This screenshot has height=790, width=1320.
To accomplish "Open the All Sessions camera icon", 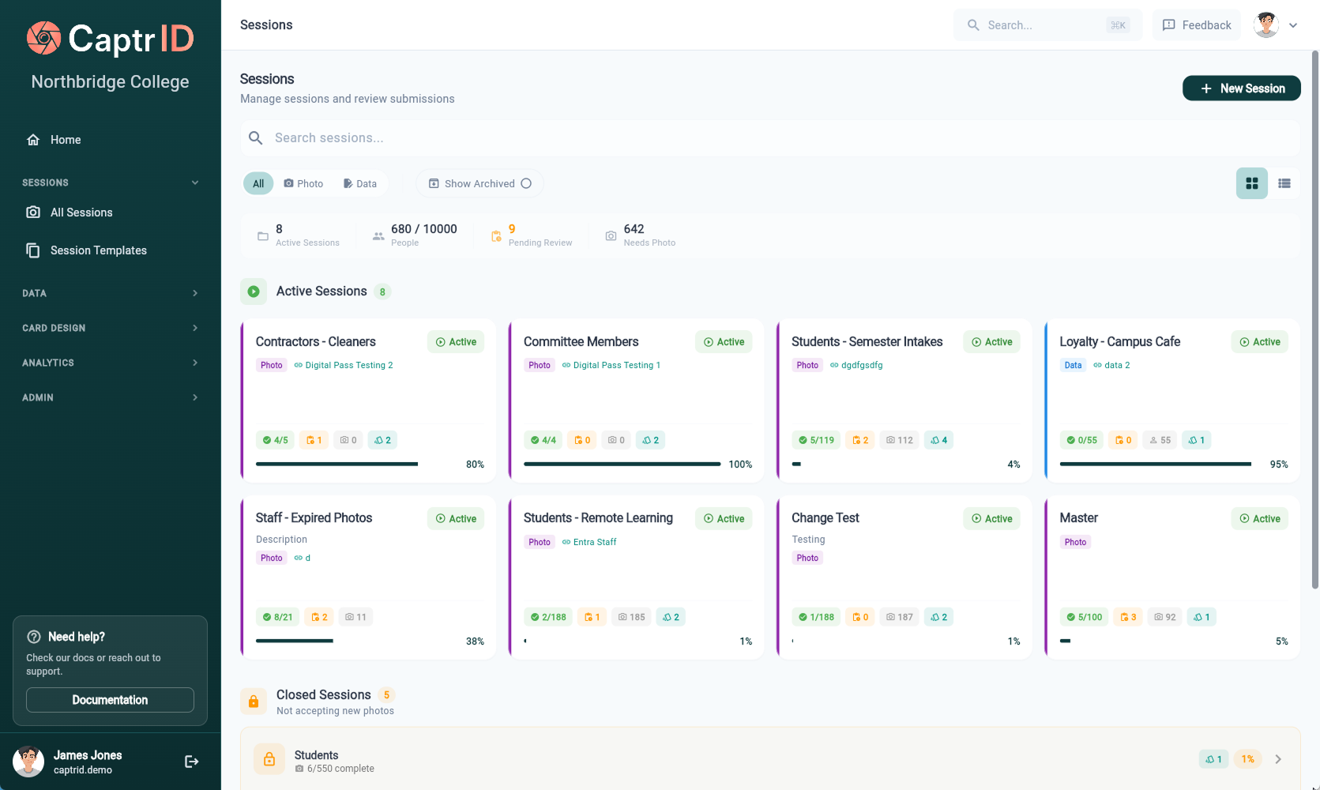I will point(32,212).
